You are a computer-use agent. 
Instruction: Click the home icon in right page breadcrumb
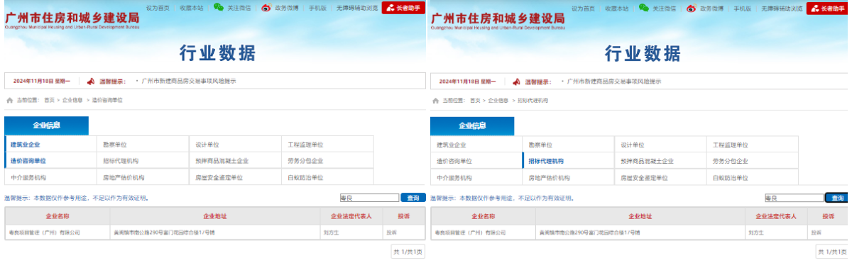click(435, 101)
